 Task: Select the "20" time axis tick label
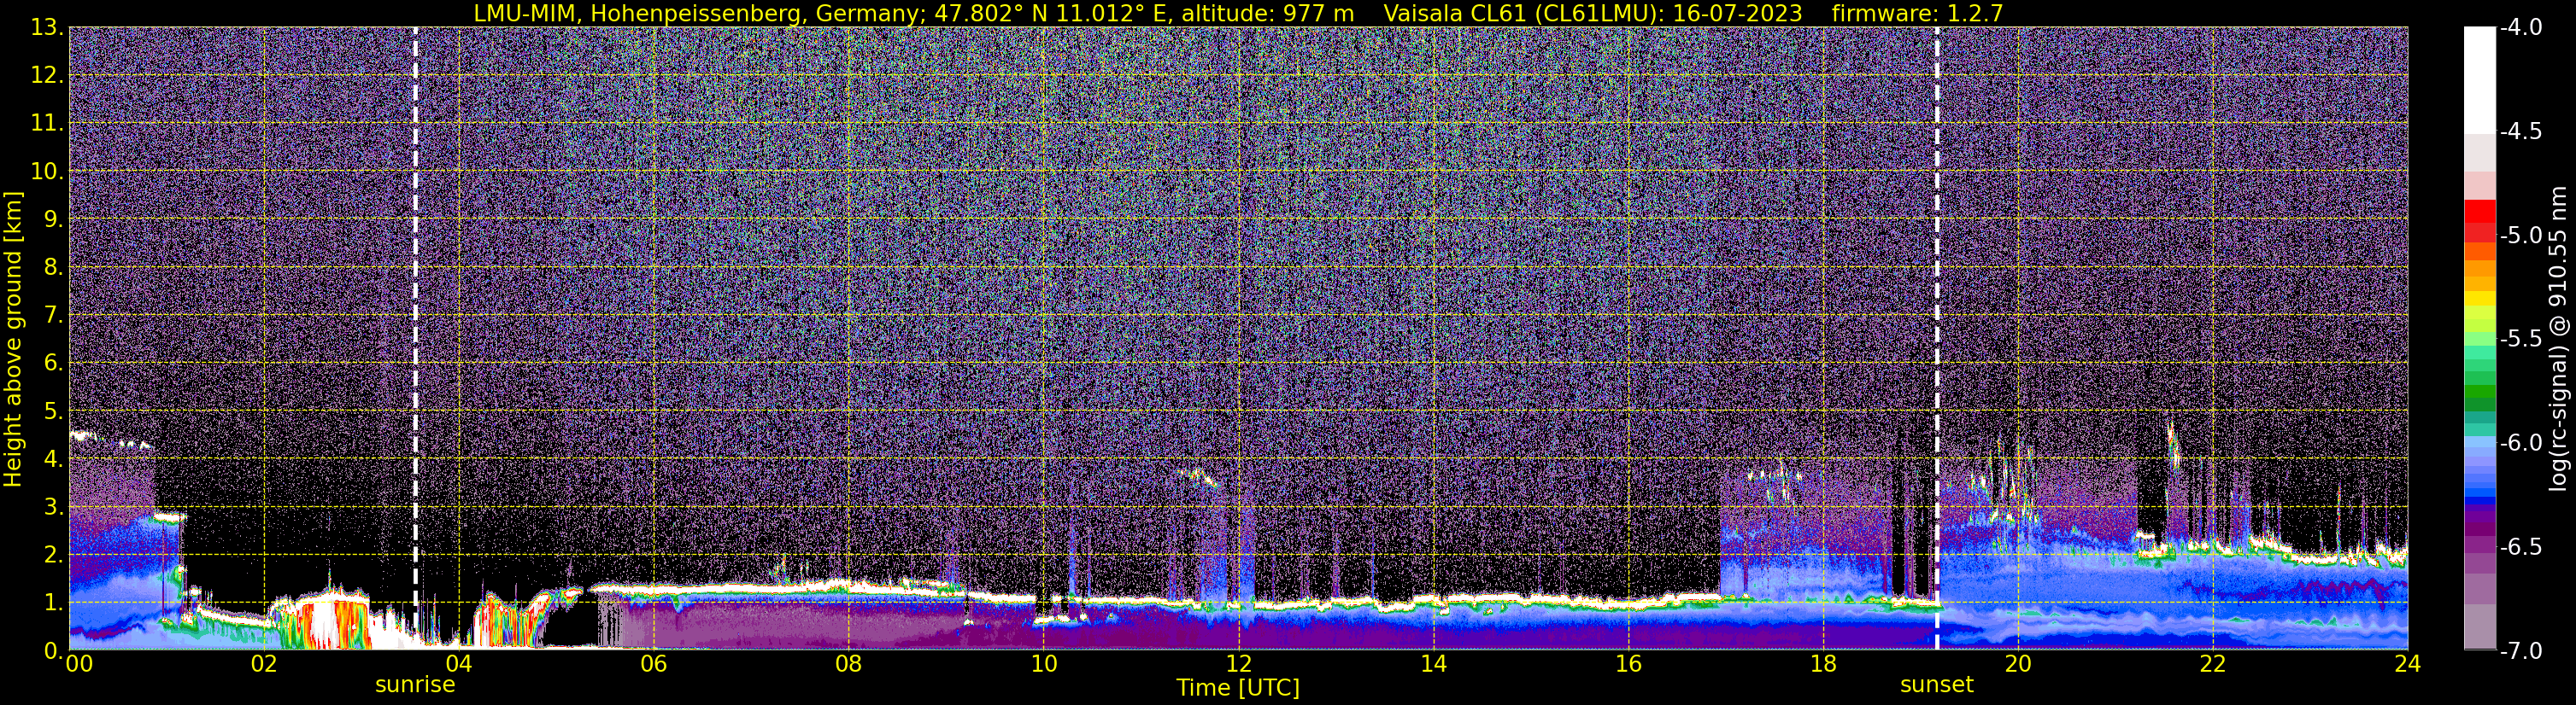coord(2018,664)
